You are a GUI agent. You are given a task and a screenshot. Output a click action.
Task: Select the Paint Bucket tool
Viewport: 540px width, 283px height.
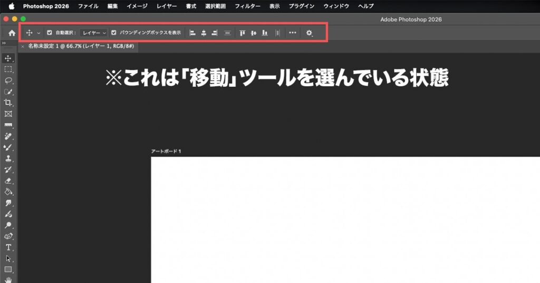[x=8, y=191]
